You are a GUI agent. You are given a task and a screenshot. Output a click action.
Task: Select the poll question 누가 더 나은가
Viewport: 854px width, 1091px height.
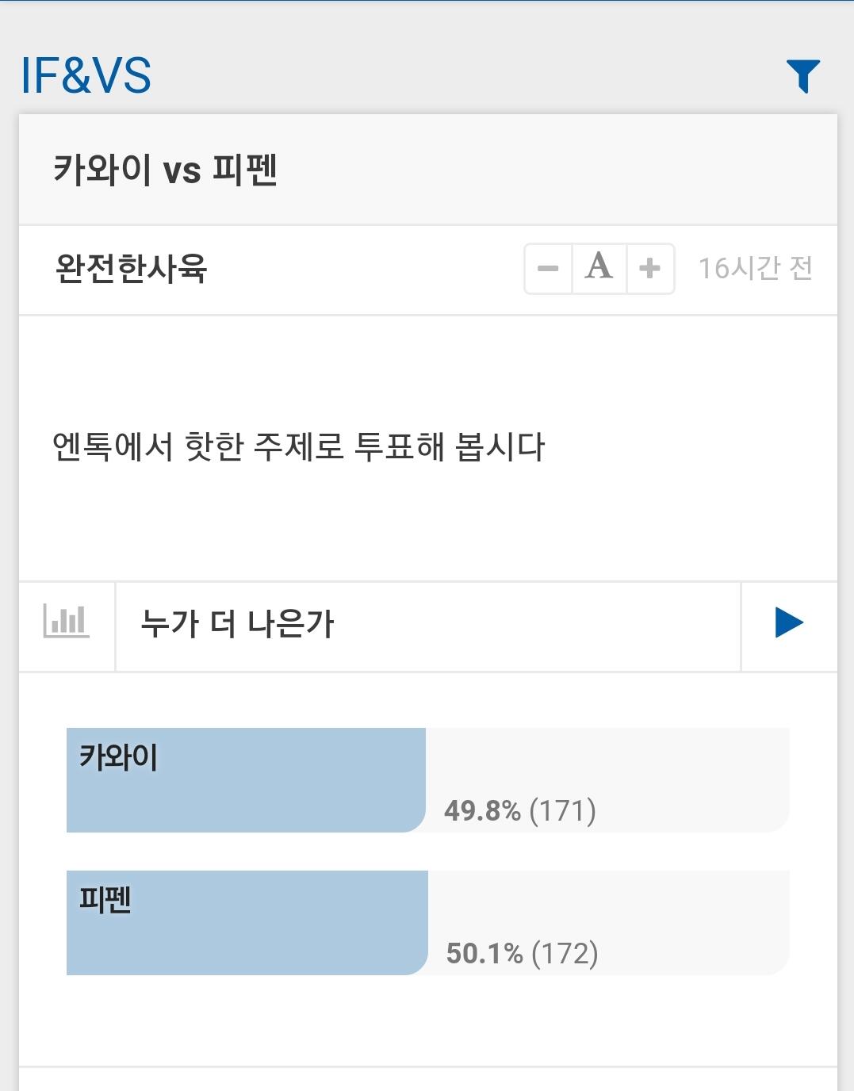pos(237,624)
